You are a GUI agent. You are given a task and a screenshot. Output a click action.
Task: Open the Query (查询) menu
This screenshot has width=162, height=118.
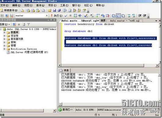tap(40, 5)
